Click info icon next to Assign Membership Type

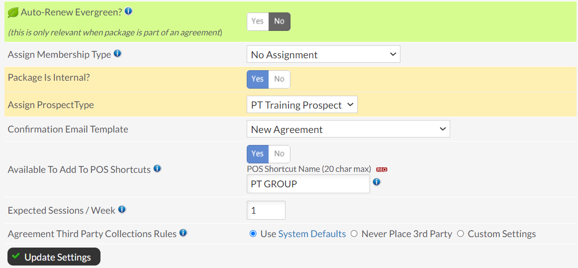pyautogui.click(x=117, y=54)
